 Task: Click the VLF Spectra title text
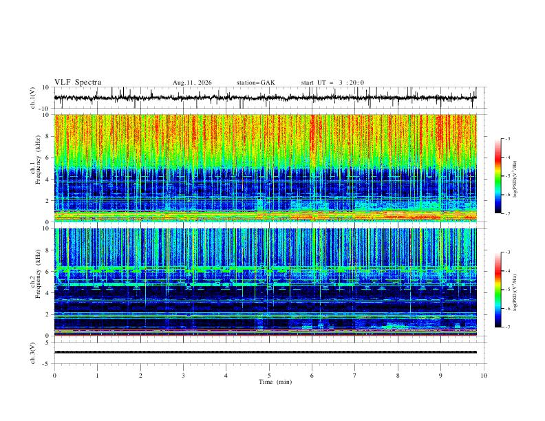click(x=78, y=83)
